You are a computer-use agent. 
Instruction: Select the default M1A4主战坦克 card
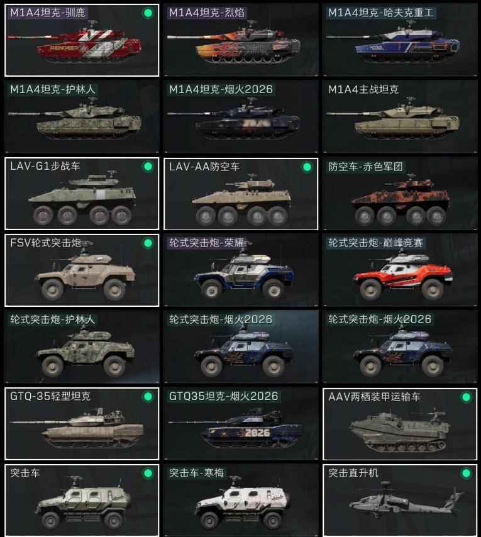(400, 116)
